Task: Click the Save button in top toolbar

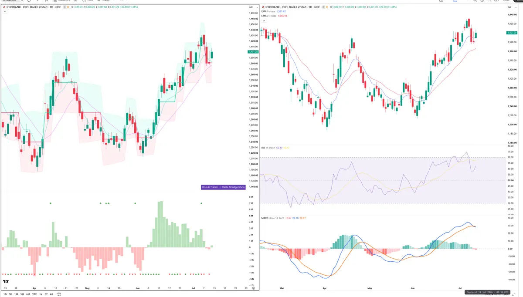Action: [455, 1]
